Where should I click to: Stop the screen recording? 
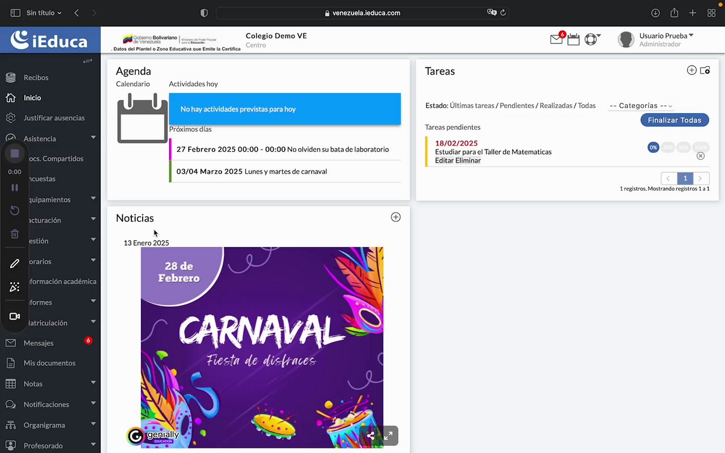point(15,153)
